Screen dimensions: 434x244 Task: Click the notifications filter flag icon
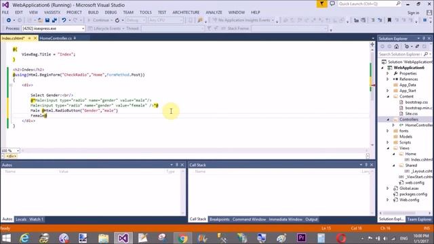(x=321, y=4)
